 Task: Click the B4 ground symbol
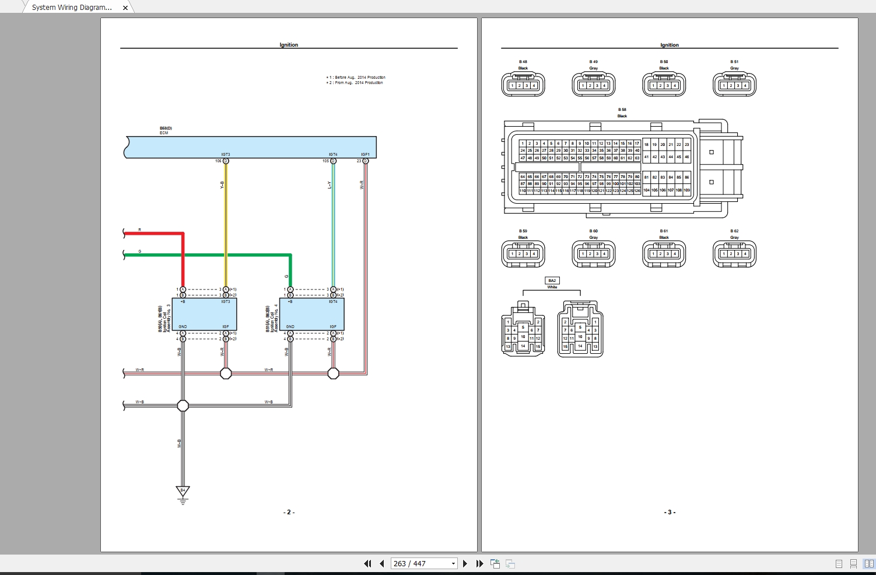tap(183, 494)
